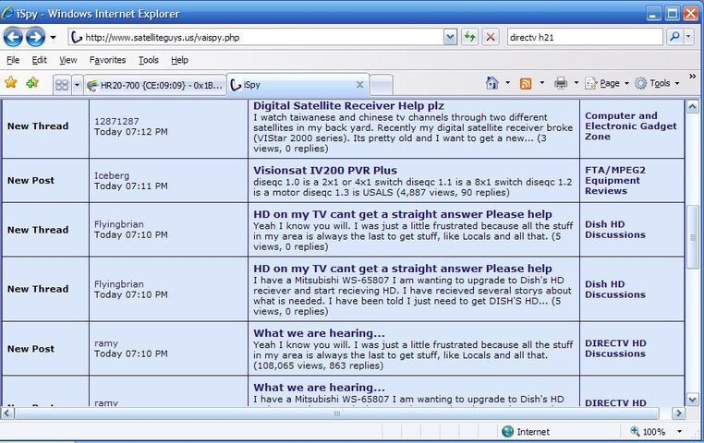Show Quick Tabs thumbnail view
The height and width of the screenshot is (443, 704).
(62, 85)
